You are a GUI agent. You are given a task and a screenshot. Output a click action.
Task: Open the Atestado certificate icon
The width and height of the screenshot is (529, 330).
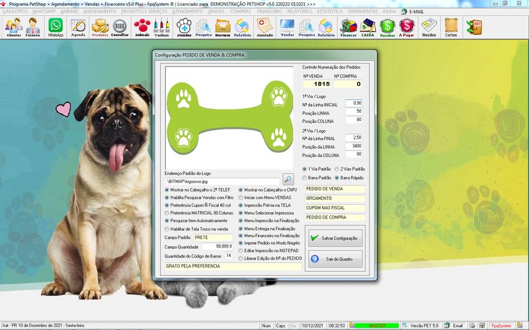click(x=264, y=27)
